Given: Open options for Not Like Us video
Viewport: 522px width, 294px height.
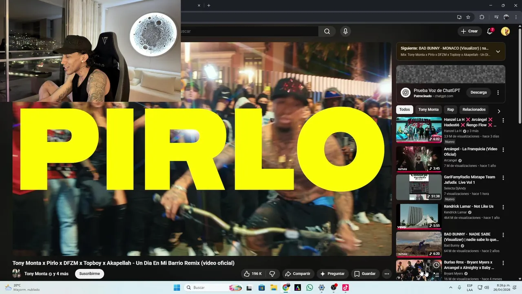Looking at the screenshot, I should (503, 207).
